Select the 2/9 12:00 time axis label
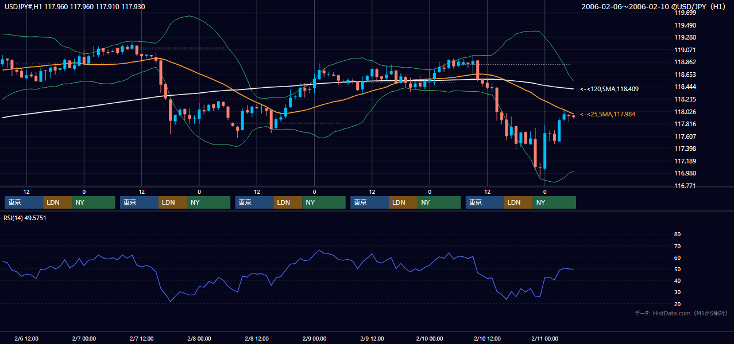The image size is (734, 344). point(372,338)
